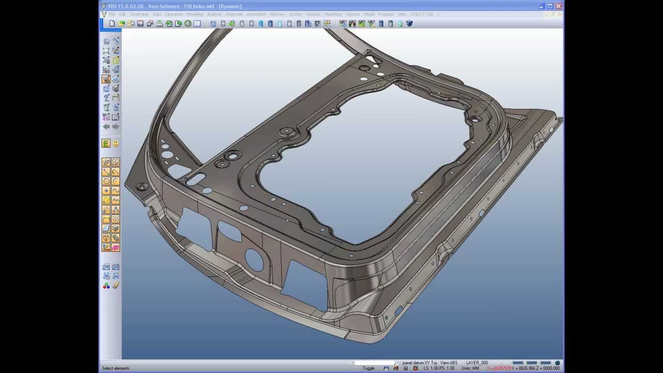Open the Wireframe menu
Image resolution: width=663 pixels, height=373 pixels.
click(x=139, y=15)
